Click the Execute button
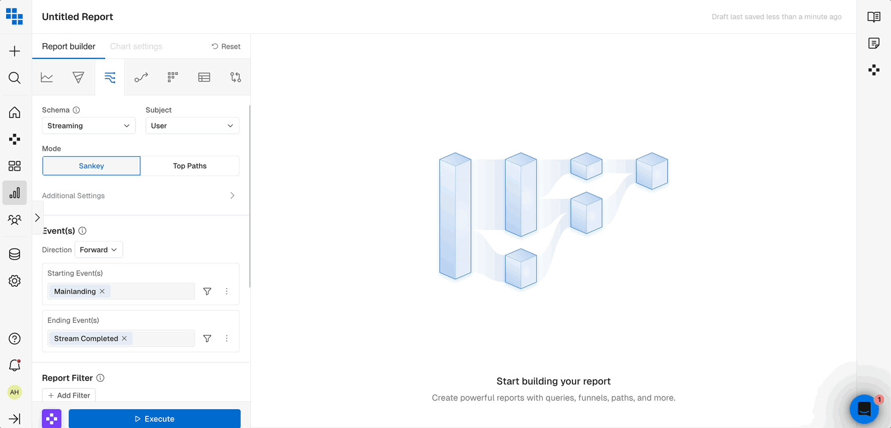This screenshot has height=428, width=891. click(x=154, y=419)
